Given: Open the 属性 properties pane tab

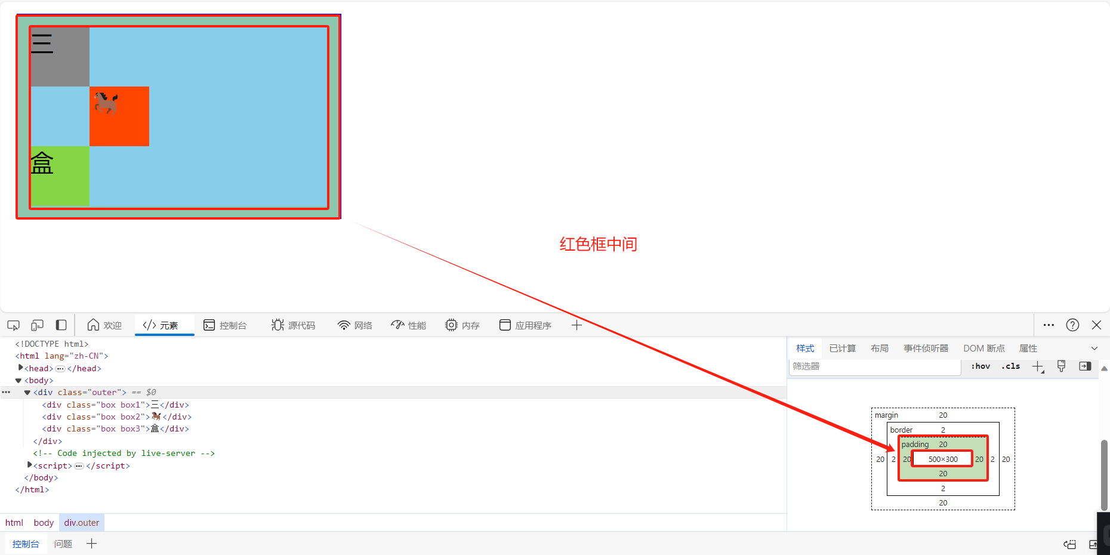Looking at the screenshot, I should coord(1028,349).
